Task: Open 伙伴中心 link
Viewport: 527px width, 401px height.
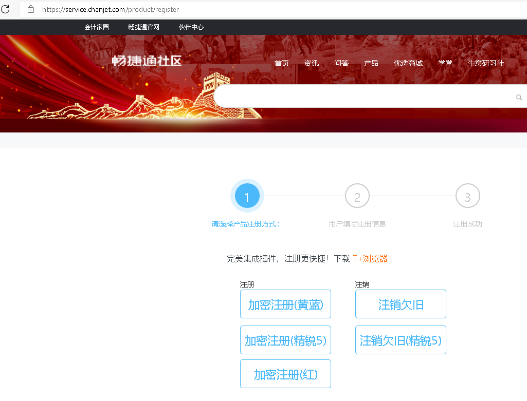Action: (x=191, y=27)
